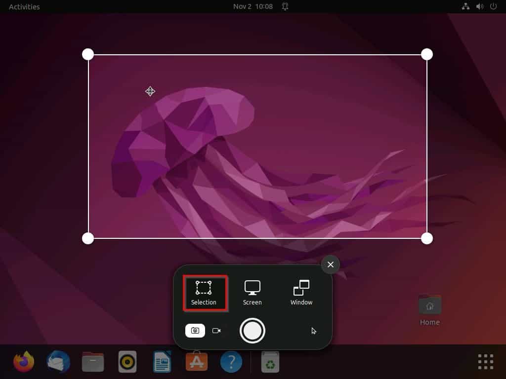Image resolution: width=506 pixels, height=379 pixels.
Task: Close the screenshot tool panel
Action: coord(331,265)
